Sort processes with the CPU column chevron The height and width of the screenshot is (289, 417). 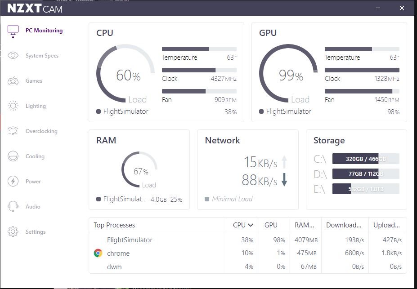point(251,225)
